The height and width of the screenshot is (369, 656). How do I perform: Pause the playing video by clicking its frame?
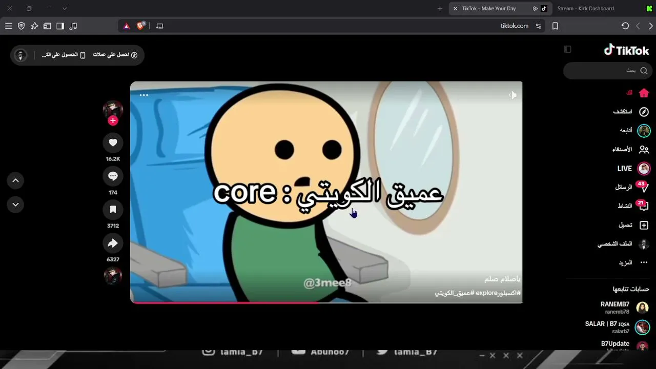click(x=326, y=192)
